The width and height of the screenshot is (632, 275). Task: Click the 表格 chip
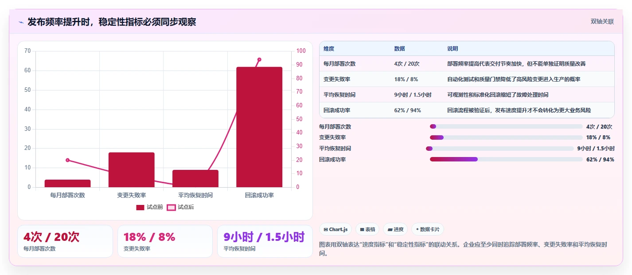(367, 229)
